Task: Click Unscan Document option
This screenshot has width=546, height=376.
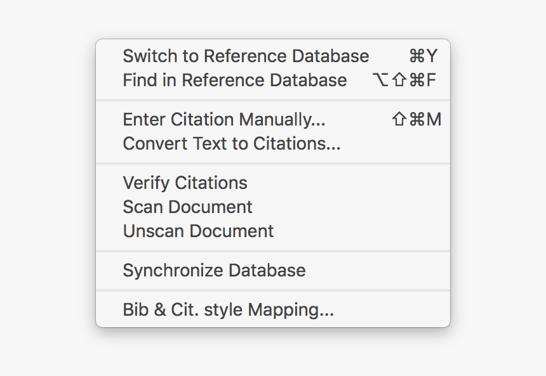Action: pos(198,231)
